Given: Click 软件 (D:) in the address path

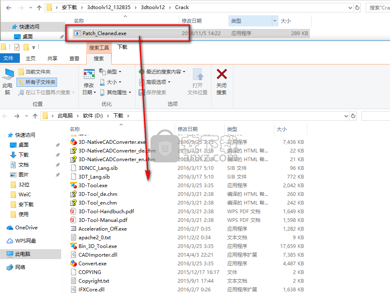Looking at the screenshot, I should 93,116.
